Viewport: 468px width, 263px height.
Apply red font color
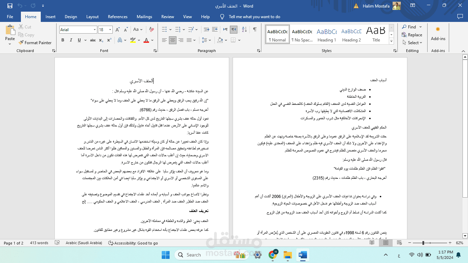[146, 40]
